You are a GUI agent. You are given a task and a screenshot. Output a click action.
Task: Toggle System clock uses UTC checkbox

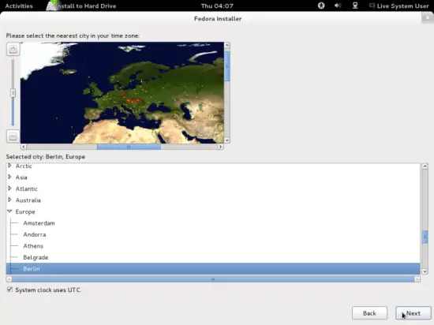coord(10,290)
